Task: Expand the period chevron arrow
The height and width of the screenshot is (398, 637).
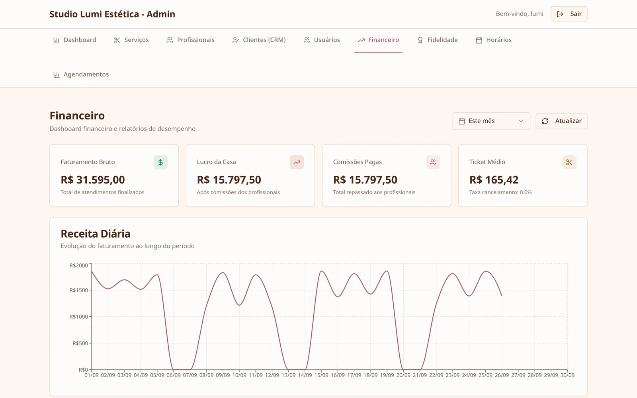Action: point(521,121)
